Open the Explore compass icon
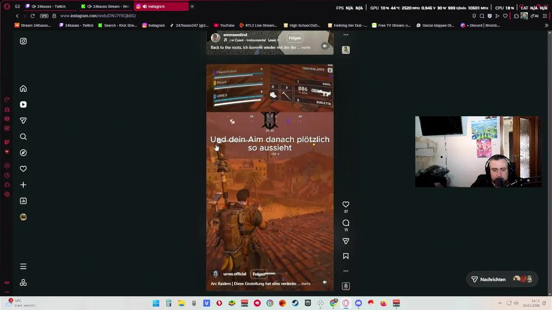The height and width of the screenshot is (310, 552). coord(23,153)
